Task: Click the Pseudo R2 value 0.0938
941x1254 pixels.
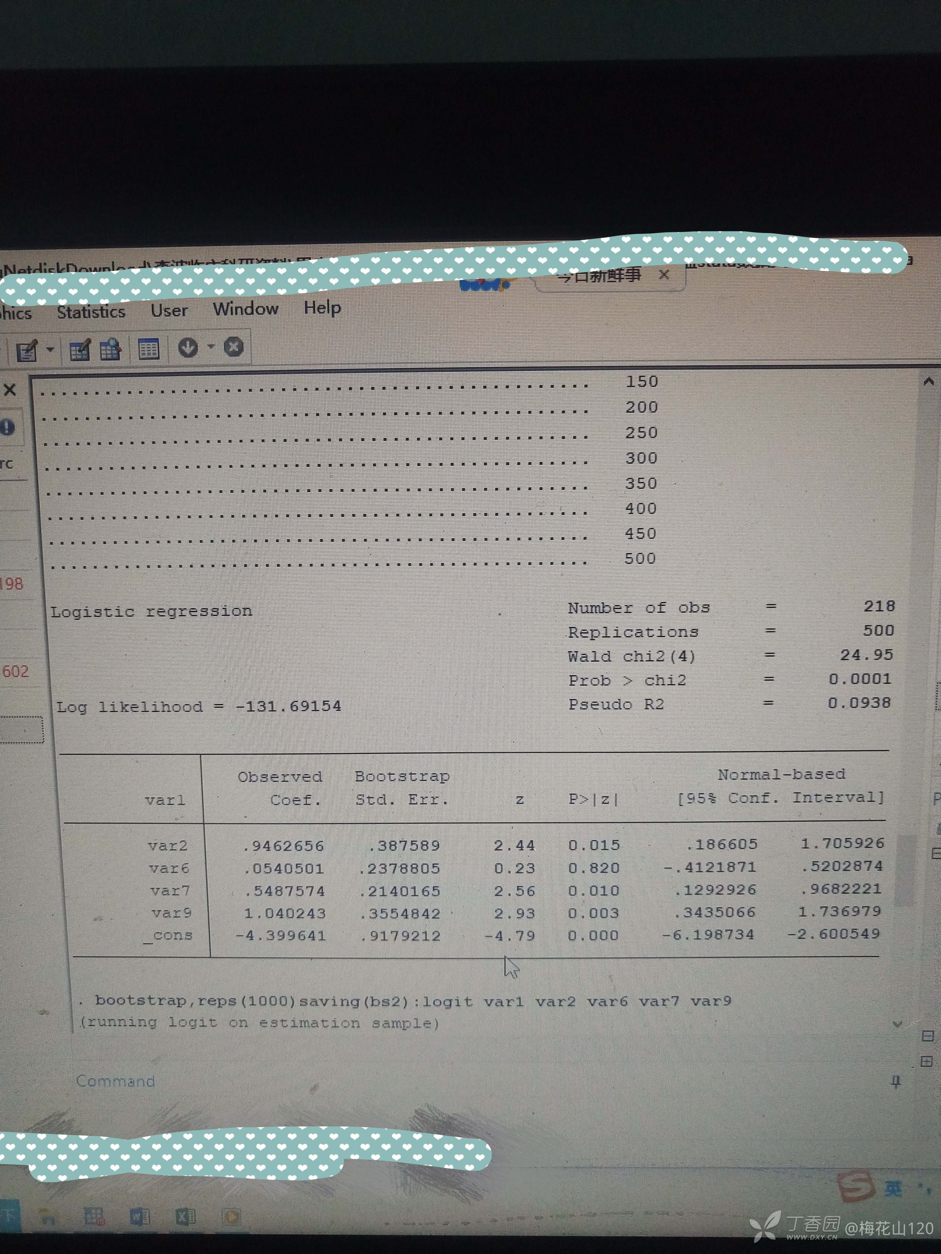Action: pyautogui.click(x=859, y=702)
